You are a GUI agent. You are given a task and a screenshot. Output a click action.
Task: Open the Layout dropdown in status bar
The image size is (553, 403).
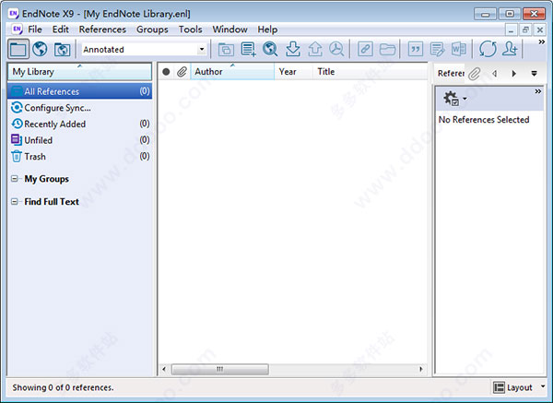(519, 387)
